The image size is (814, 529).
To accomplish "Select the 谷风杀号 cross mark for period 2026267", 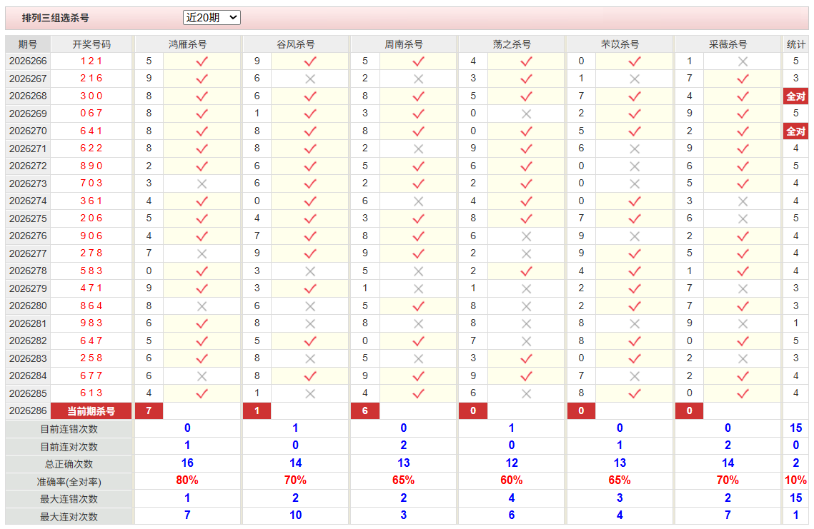I will click(310, 79).
